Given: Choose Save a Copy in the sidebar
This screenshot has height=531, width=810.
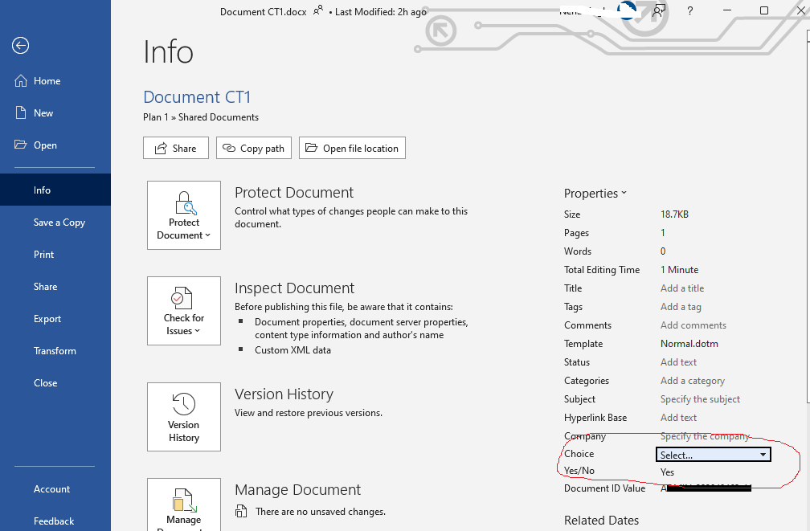Looking at the screenshot, I should point(55,222).
